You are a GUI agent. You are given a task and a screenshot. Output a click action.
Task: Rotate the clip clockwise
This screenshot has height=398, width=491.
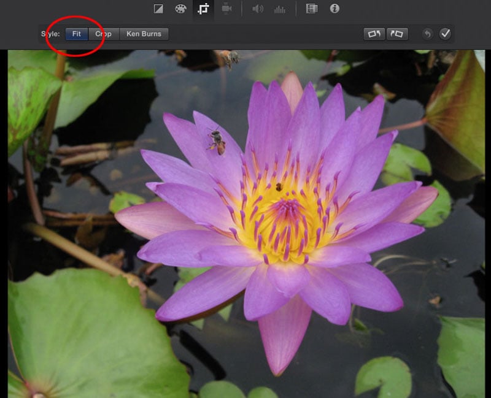pos(397,34)
